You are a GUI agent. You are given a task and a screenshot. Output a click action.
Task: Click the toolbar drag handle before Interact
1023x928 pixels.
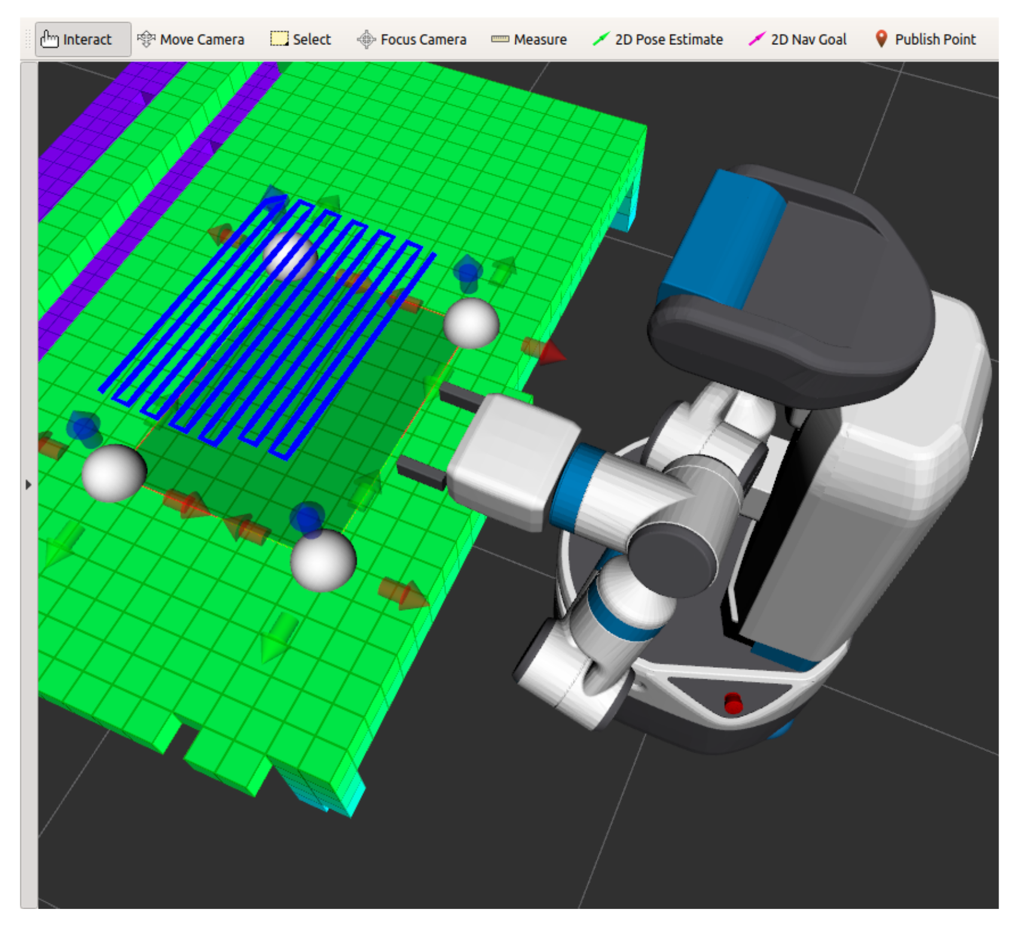[x=28, y=39]
